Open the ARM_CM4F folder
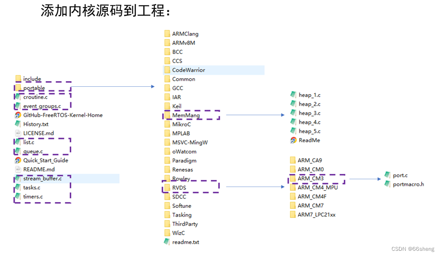 click(x=313, y=196)
